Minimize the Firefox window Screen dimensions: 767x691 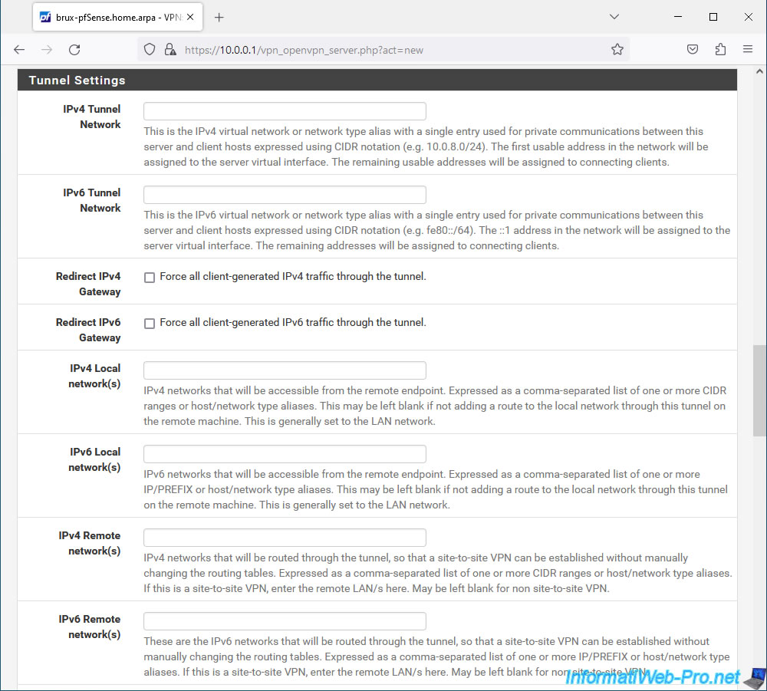pos(678,17)
